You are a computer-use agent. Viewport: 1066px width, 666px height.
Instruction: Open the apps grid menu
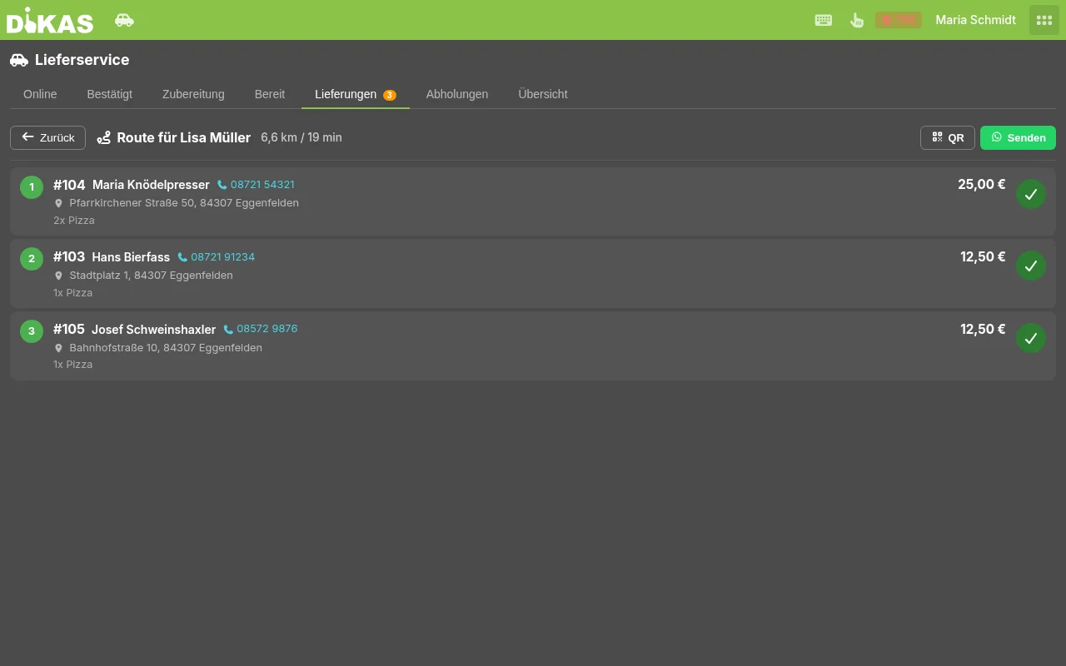(x=1044, y=20)
